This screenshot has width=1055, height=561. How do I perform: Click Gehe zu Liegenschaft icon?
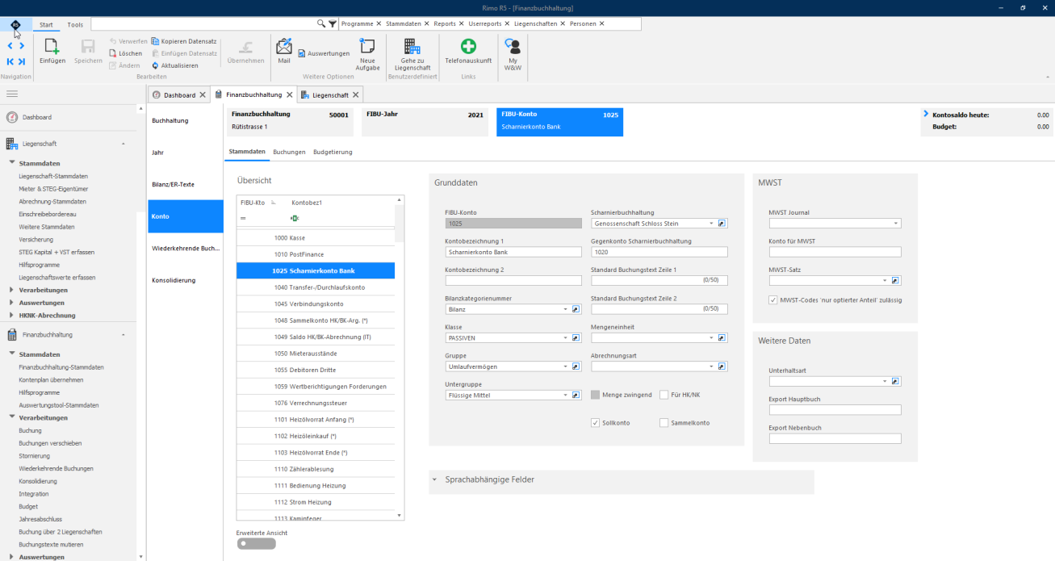[412, 46]
